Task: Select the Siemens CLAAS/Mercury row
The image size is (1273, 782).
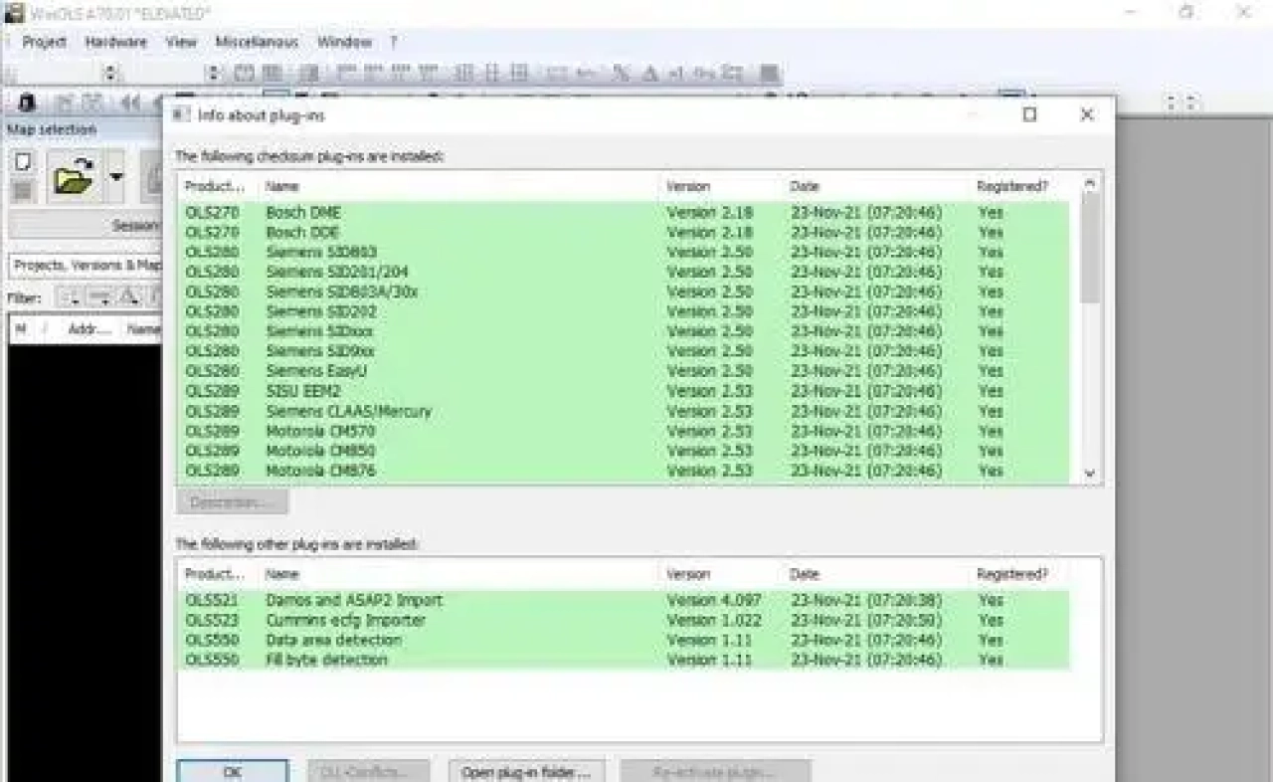Action: pyautogui.click(x=625, y=411)
